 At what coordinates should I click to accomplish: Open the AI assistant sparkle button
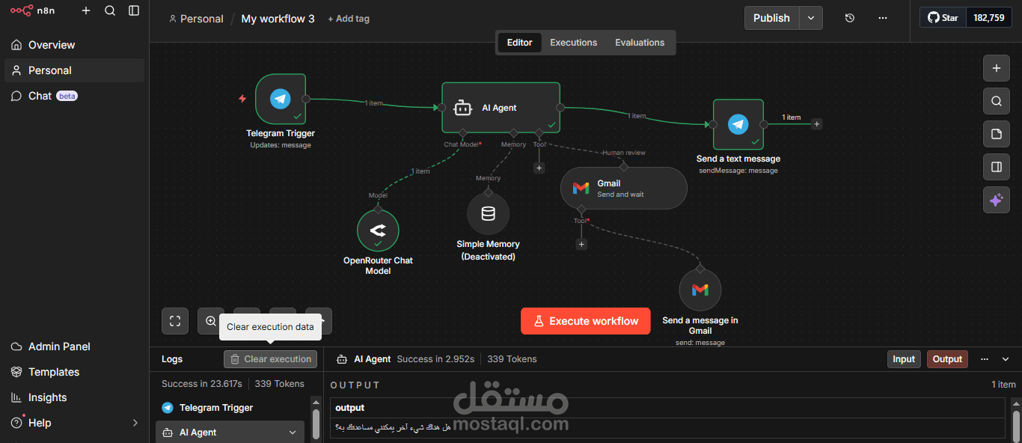coord(996,200)
